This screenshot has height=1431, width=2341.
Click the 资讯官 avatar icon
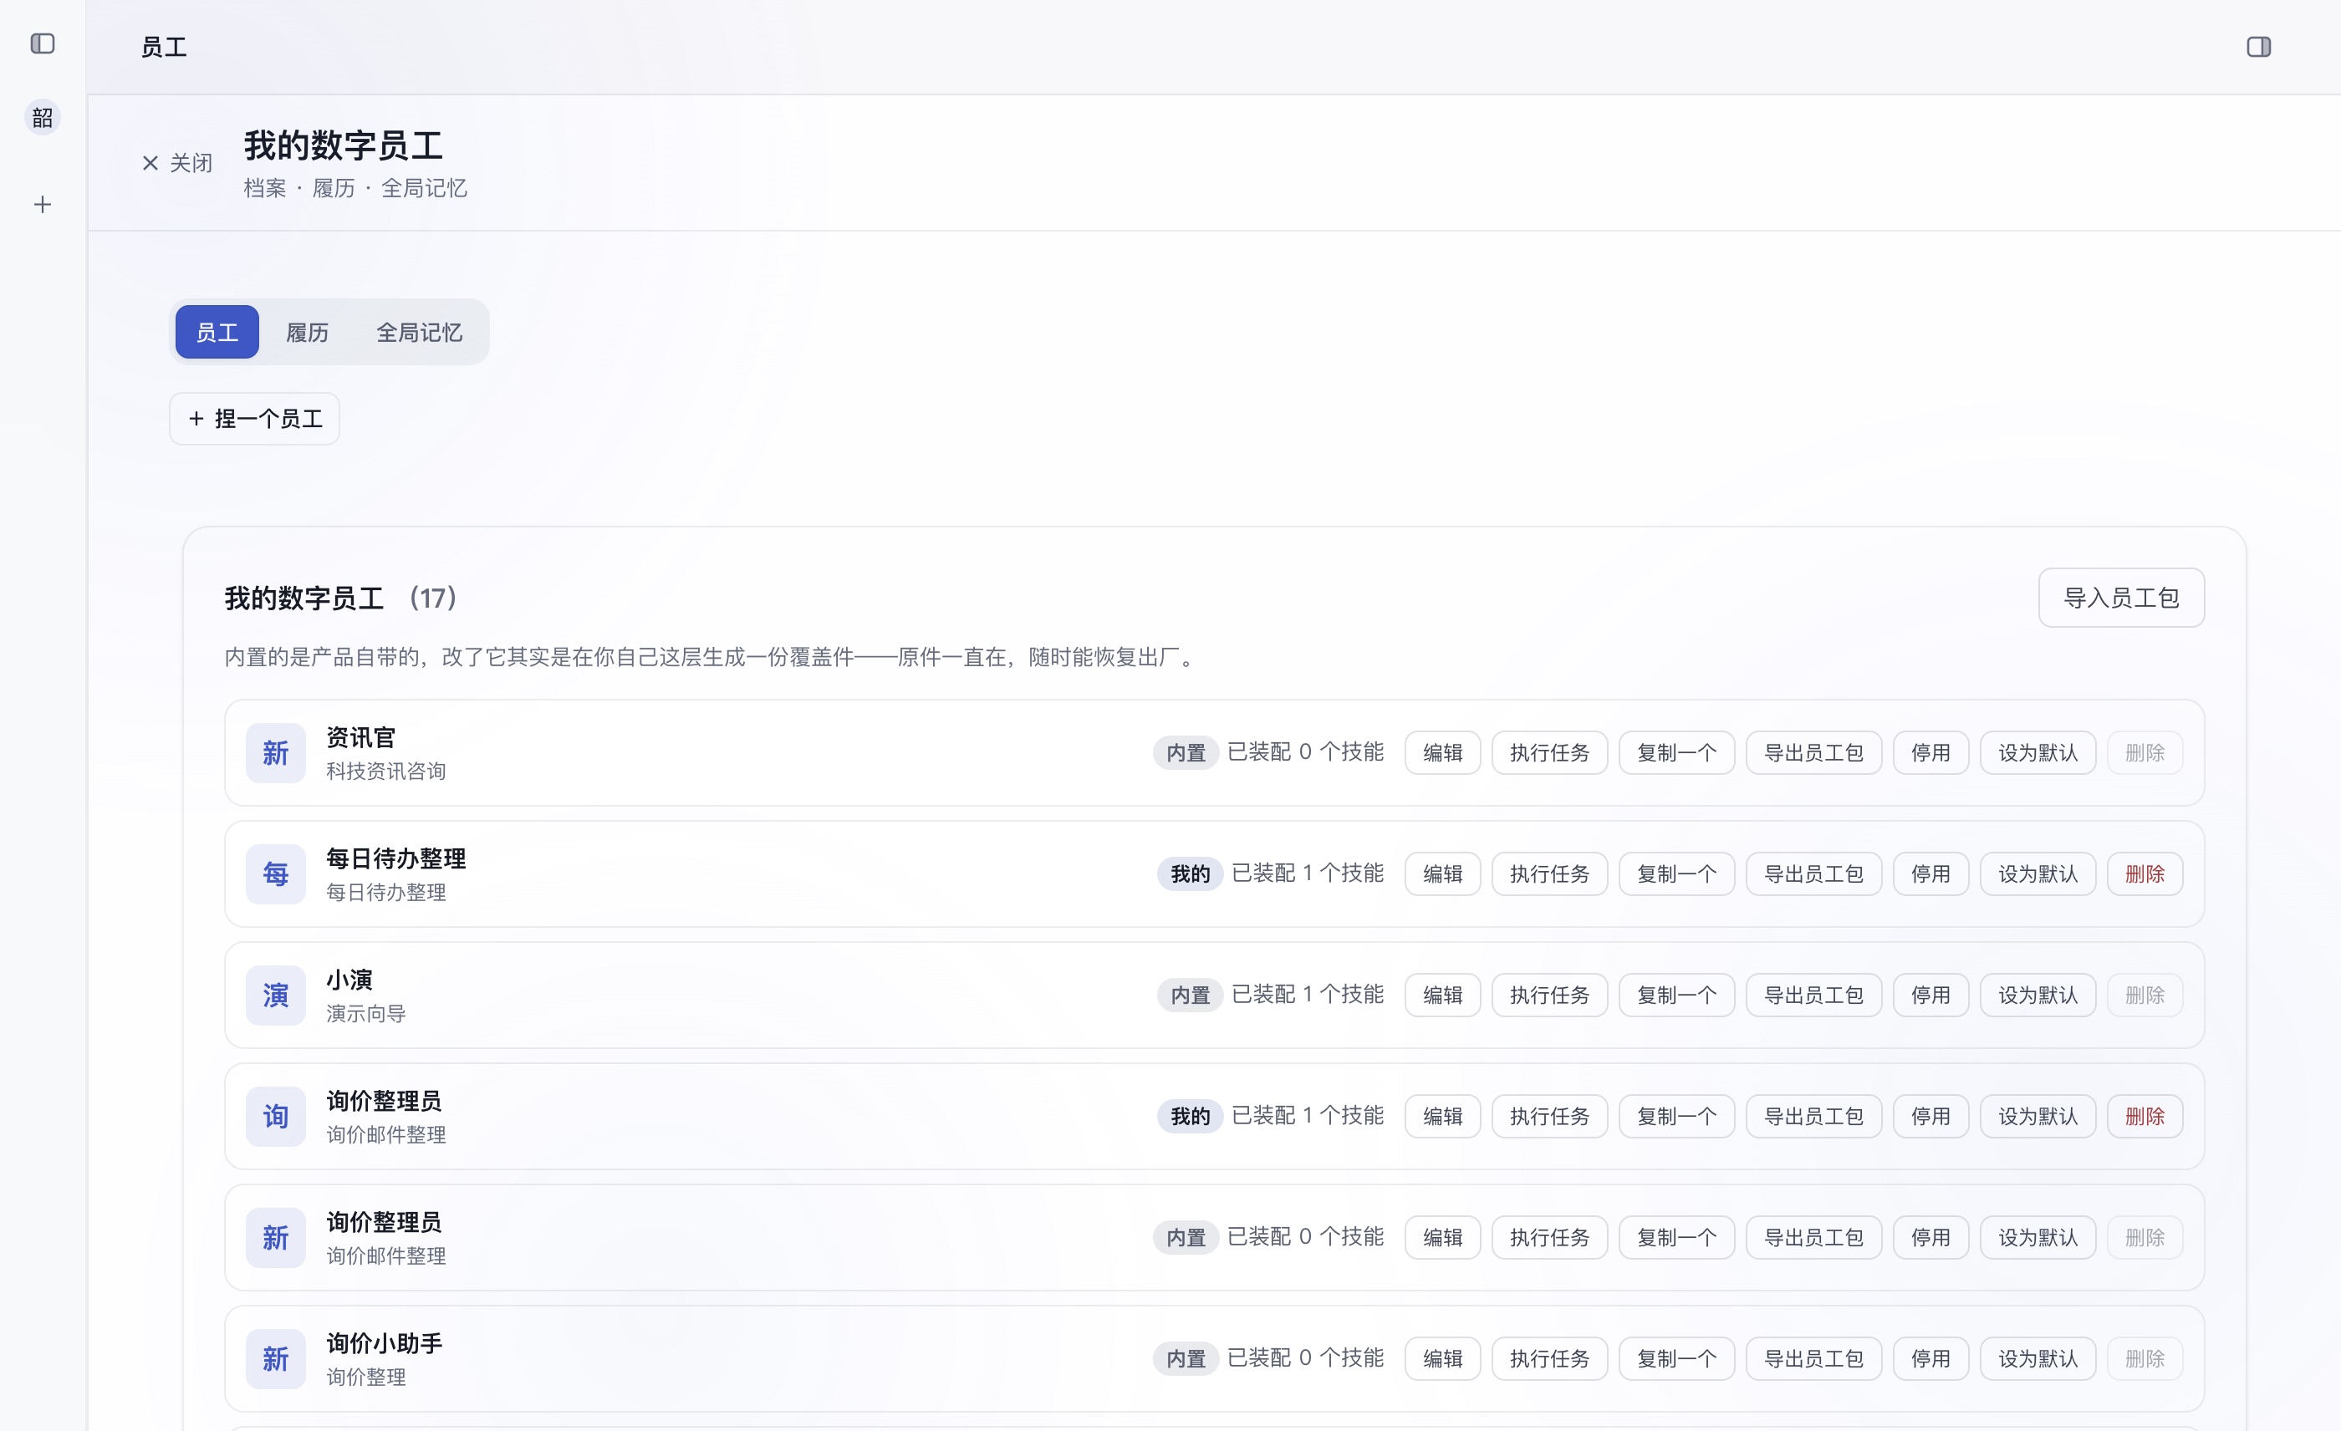[x=276, y=753]
